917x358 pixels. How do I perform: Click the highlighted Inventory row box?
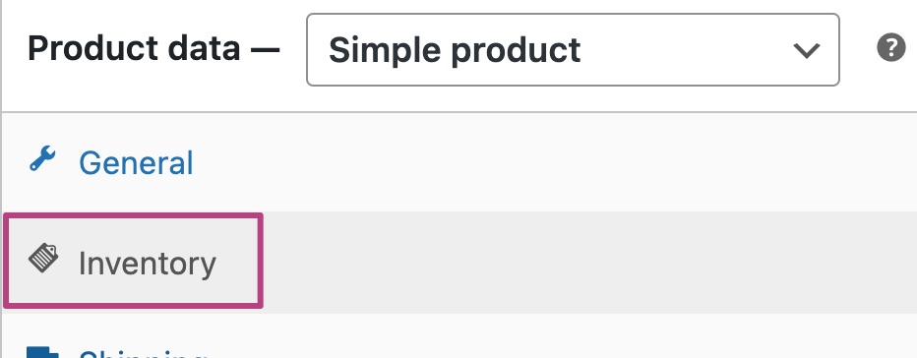click(x=134, y=260)
